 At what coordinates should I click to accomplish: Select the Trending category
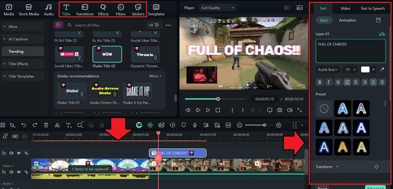23,52
